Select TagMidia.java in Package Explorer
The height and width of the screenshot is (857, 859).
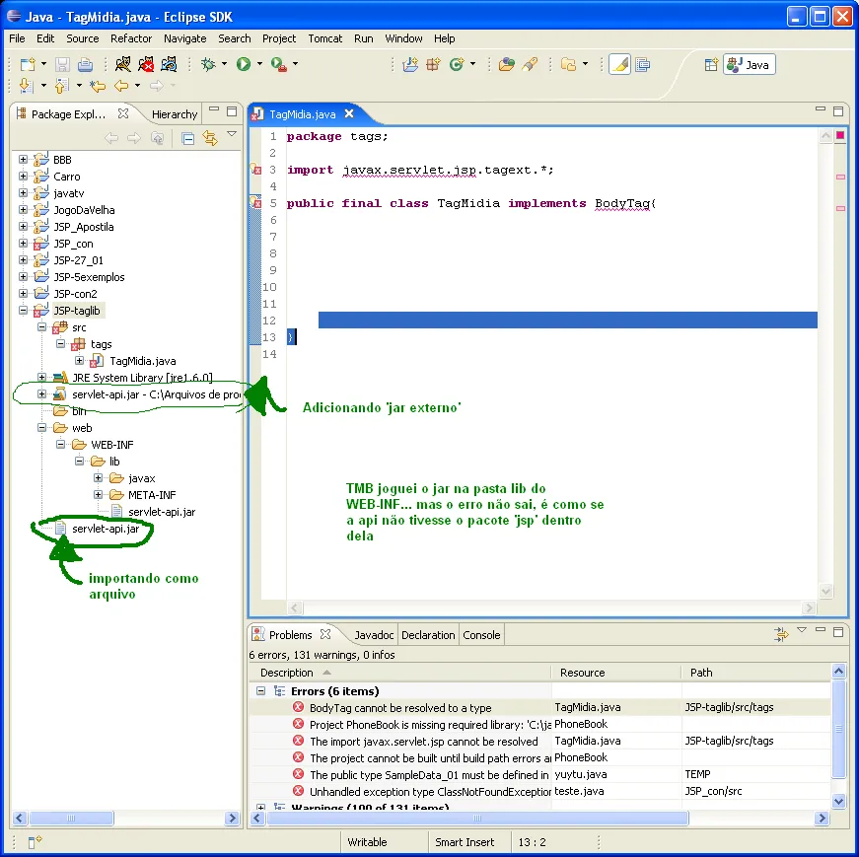[x=142, y=361]
